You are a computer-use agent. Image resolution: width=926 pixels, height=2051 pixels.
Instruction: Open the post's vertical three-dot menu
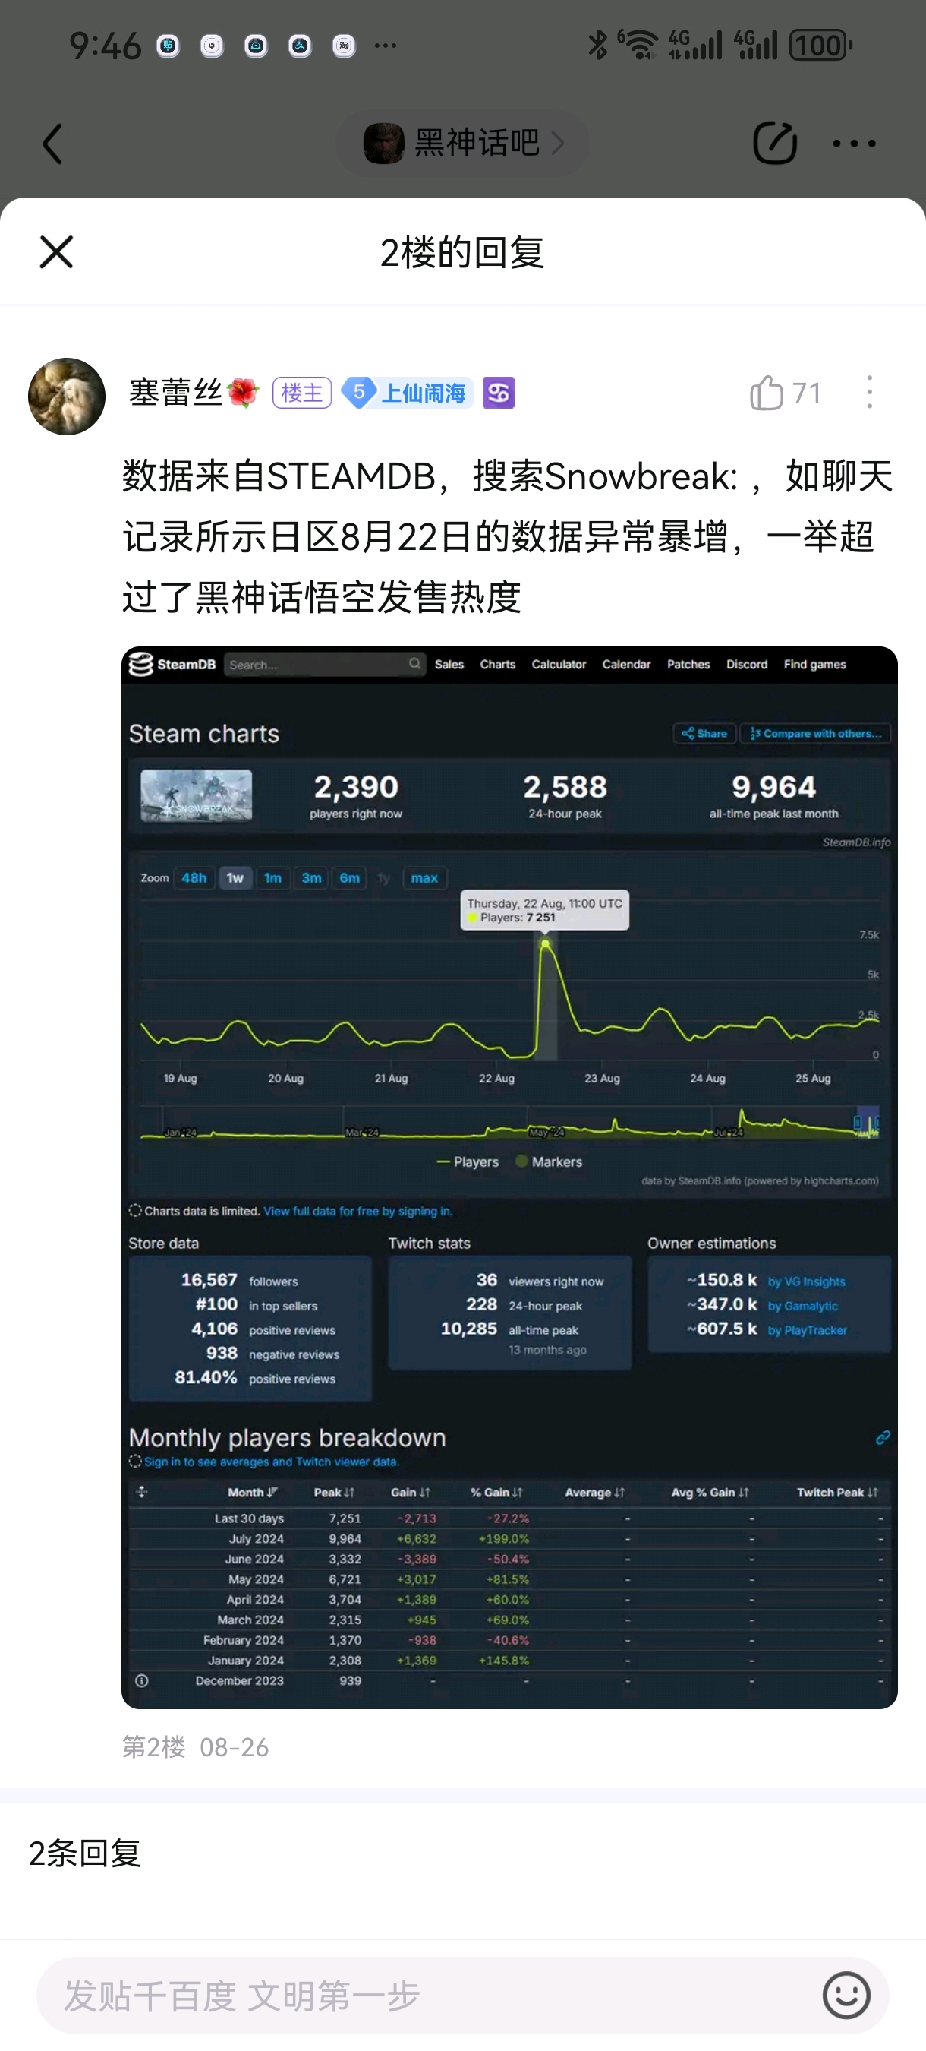click(870, 393)
